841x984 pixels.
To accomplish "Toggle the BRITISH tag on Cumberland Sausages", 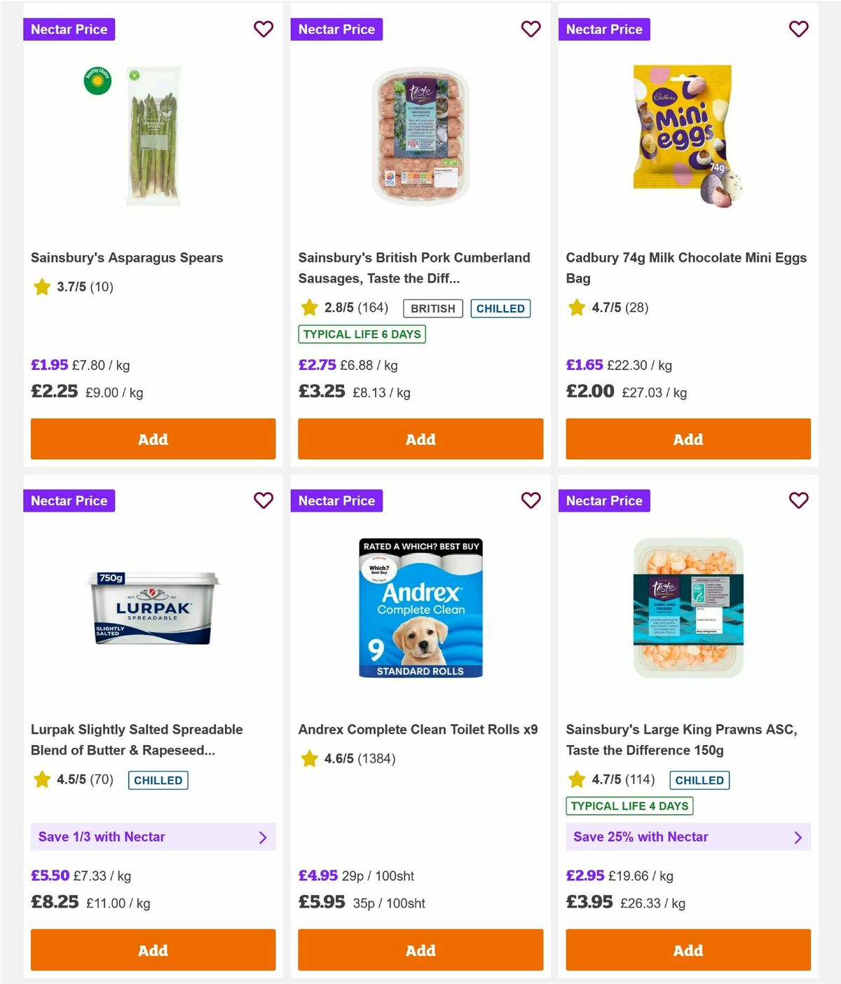I will (x=432, y=308).
